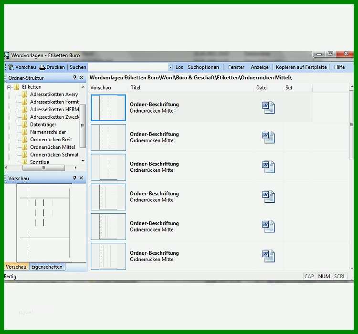Click the Suchen label in toolbar

coord(78,67)
